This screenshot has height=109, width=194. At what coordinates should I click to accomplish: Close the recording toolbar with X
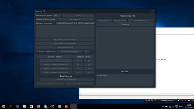tap(192, 101)
